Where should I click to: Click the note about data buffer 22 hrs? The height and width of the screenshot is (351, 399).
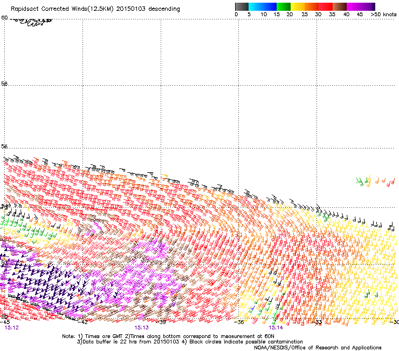point(128,342)
